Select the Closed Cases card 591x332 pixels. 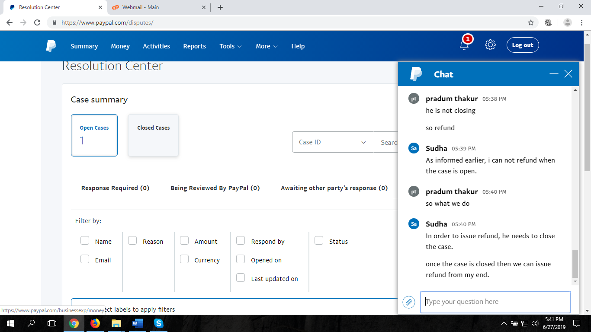tap(154, 135)
